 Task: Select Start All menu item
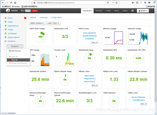(19, 57)
